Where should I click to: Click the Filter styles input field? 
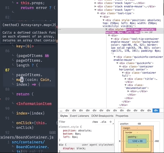coord(74,122)
